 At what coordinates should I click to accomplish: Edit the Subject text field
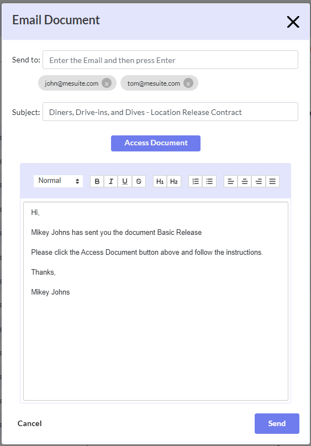pyautogui.click(x=170, y=112)
